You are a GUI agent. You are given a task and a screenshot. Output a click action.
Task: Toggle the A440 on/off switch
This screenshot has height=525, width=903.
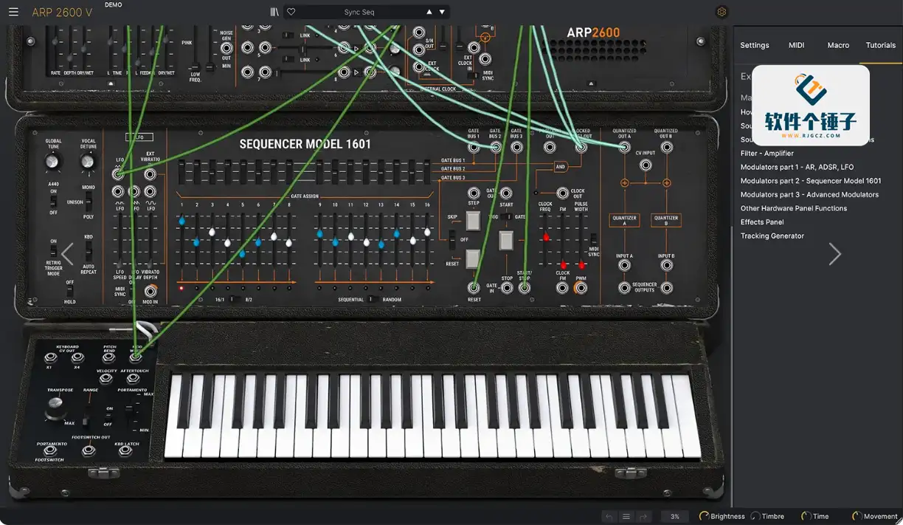(53, 201)
